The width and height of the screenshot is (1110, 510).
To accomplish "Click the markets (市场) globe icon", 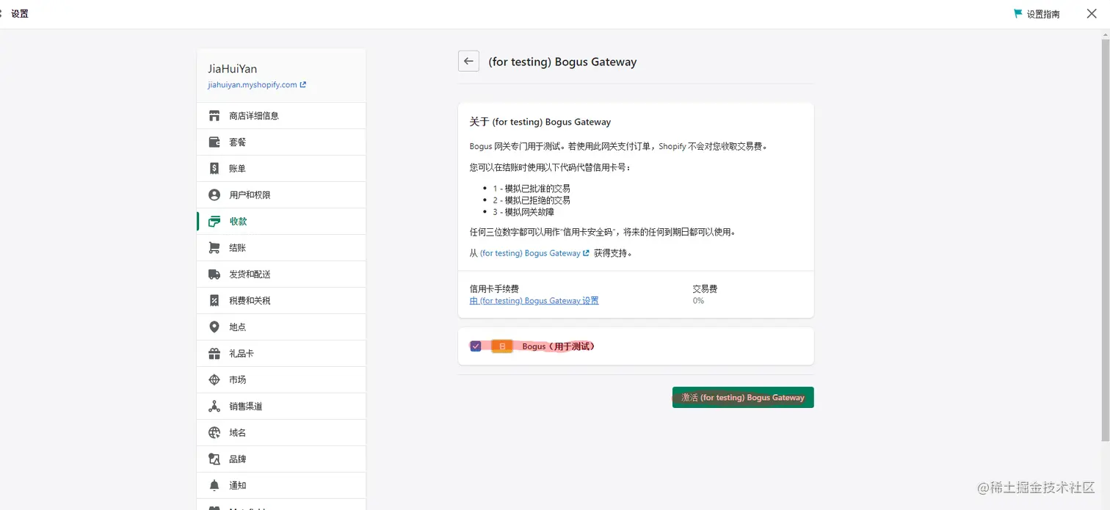I will point(214,380).
